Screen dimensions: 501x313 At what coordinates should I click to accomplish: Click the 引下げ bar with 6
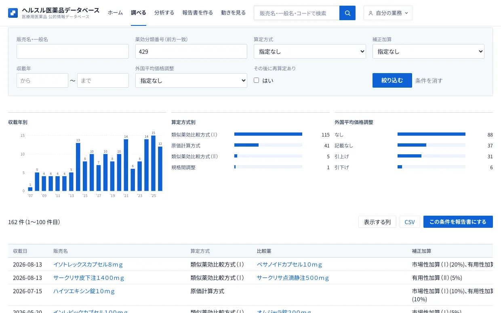click(400, 167)
